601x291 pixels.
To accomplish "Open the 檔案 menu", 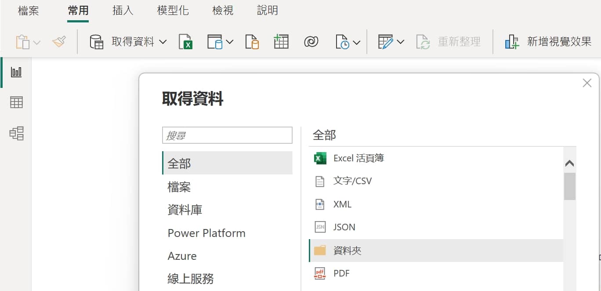I will click(x=29, y=11).
